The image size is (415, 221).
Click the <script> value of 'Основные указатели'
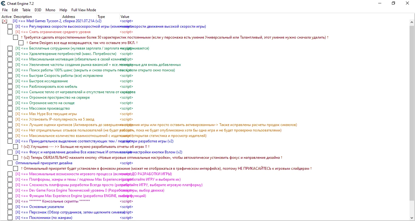pos(126,207)
